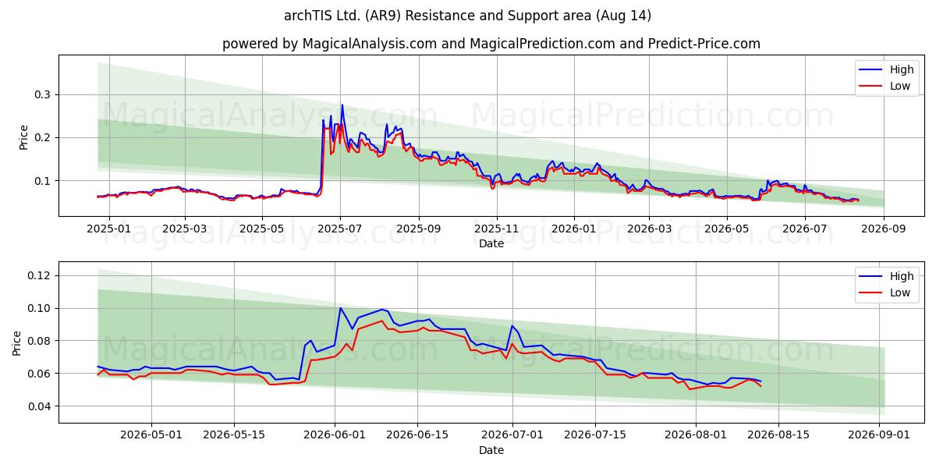The image size is (936, 468).
Task: Click the '2025-11' x-axis tick label
Action: tap(496, 229)
